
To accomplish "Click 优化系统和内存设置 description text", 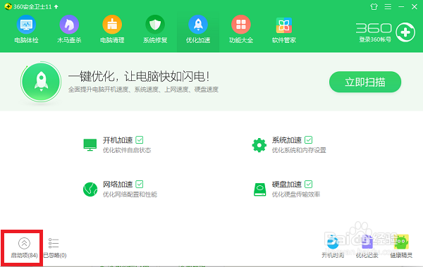I will [299, 150].
